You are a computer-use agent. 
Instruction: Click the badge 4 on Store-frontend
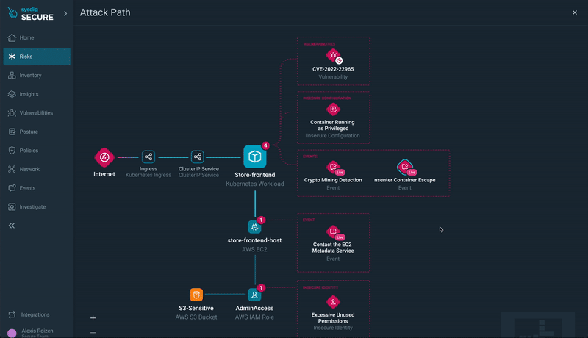265,145
